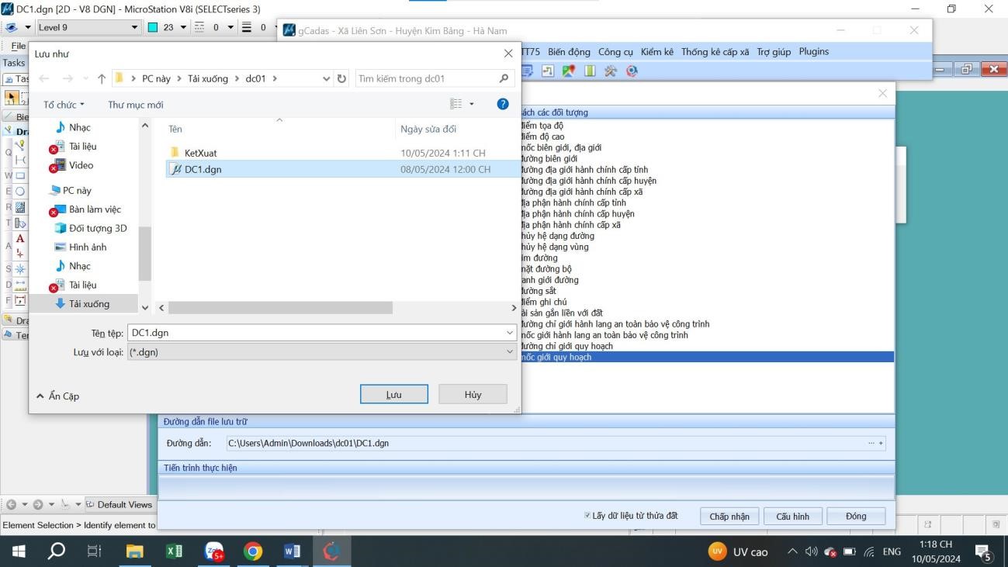
Task: Click the 'Chấp nhận' button
Action: (x=729, y=517)
